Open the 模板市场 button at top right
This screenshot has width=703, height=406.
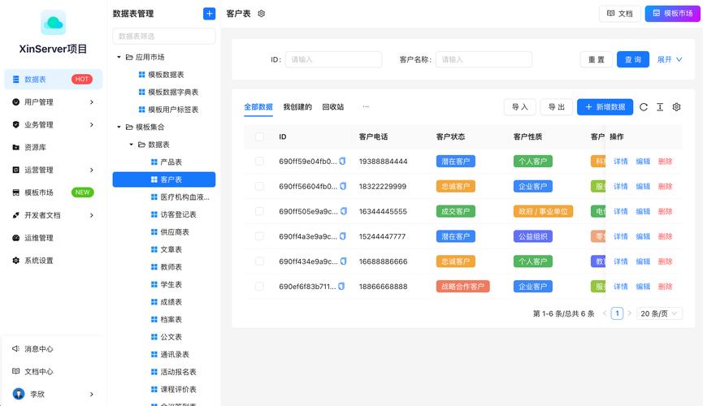coord(672,14)
